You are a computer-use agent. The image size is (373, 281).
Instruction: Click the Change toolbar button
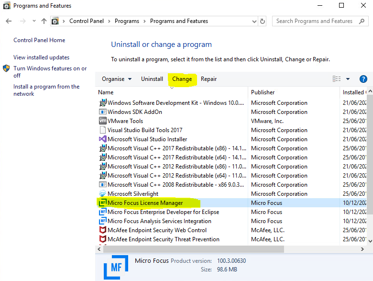[182, 79]
